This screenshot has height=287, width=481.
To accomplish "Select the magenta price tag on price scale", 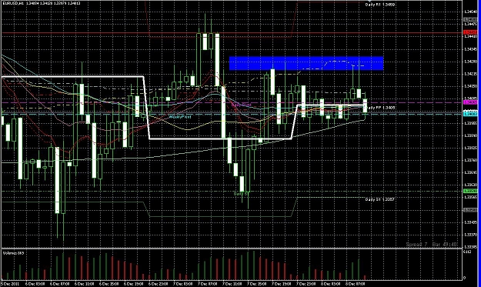I will coord(470,102).
